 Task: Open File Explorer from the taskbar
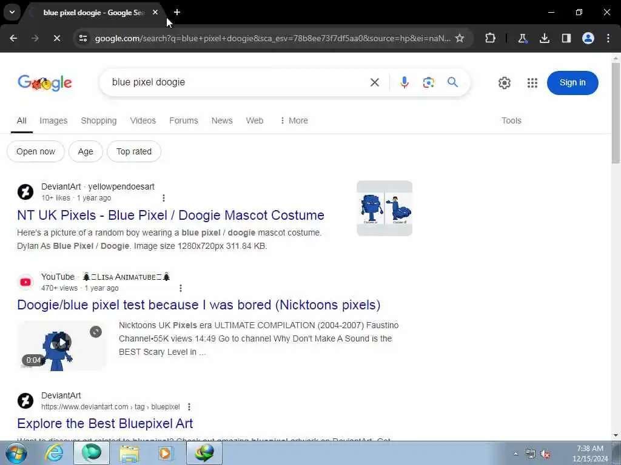(x=129, y=453)
